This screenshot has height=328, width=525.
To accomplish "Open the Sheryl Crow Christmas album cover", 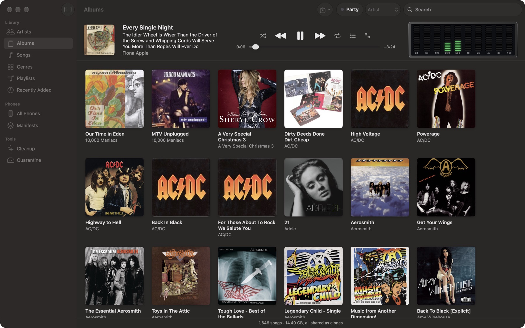I will [x=247, y=99].
